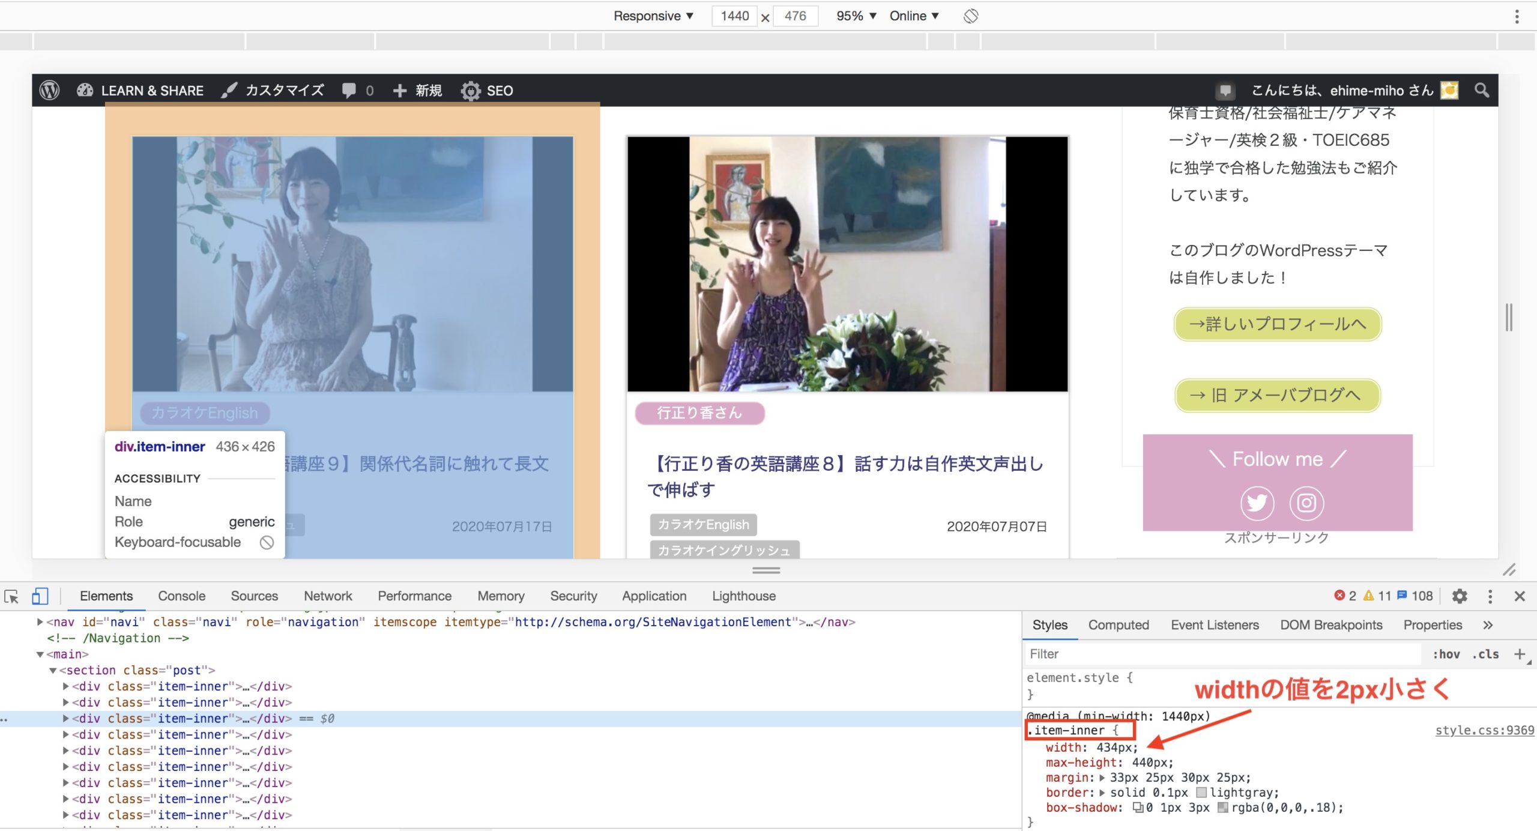Image resolution: width=1537 pixels, height=831 pixels.
Task: Expand the margin property disclosure triangle
Action: [1102, 777]
